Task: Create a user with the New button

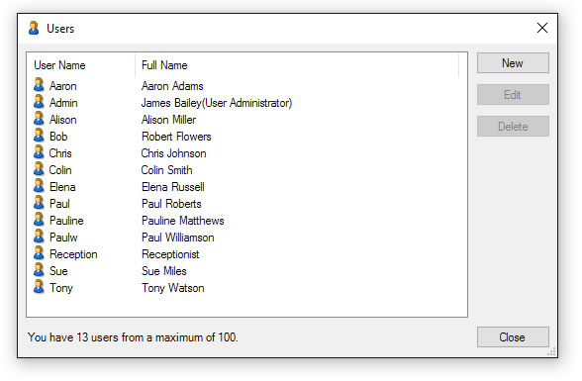Action: click(513, 63)
